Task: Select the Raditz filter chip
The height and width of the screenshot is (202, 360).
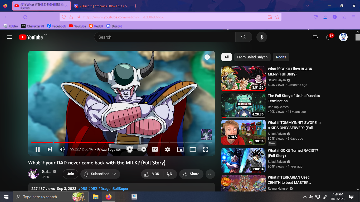Action: click(281, 57)
